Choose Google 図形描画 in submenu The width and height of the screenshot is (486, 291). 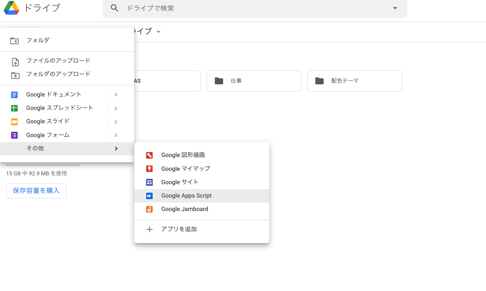tap(202, 155)
